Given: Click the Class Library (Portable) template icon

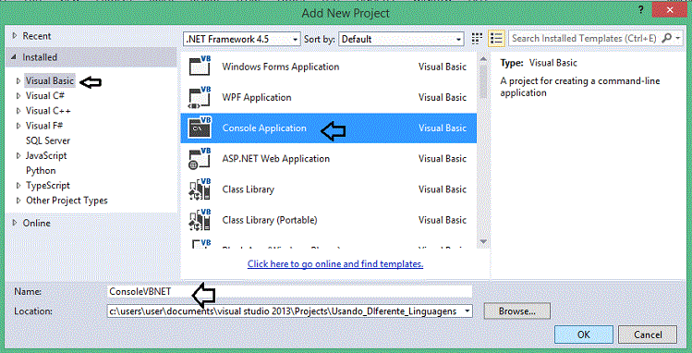Looking at the screenshot, I should [200, 220].
